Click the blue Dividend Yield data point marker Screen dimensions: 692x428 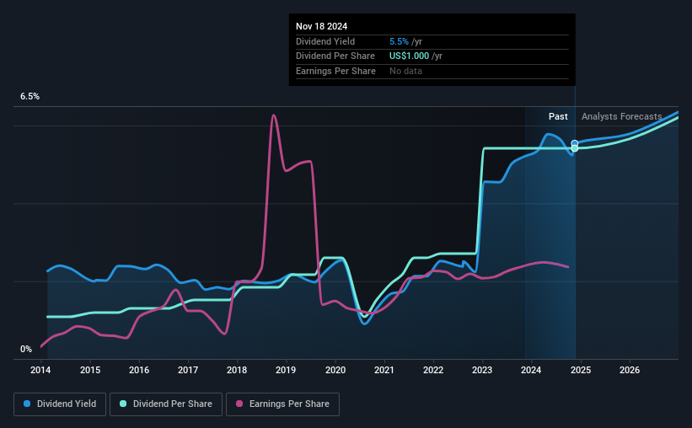pos(575,143)
